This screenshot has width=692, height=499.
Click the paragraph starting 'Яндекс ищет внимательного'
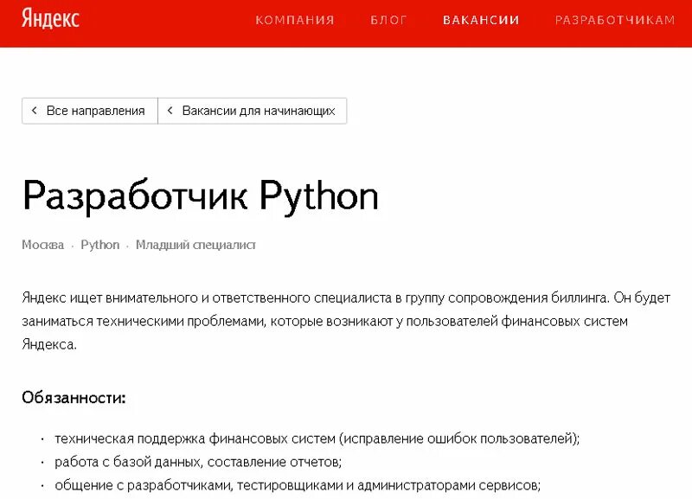(346, 321)
